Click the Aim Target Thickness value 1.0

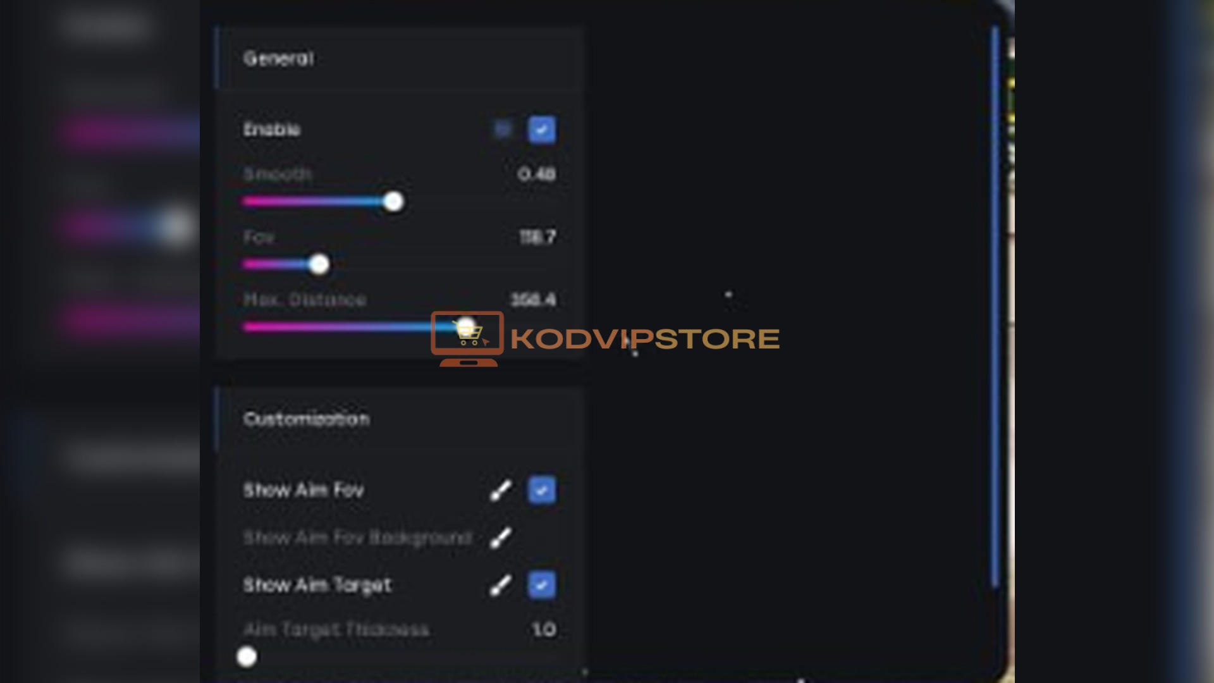pos(544,629)
